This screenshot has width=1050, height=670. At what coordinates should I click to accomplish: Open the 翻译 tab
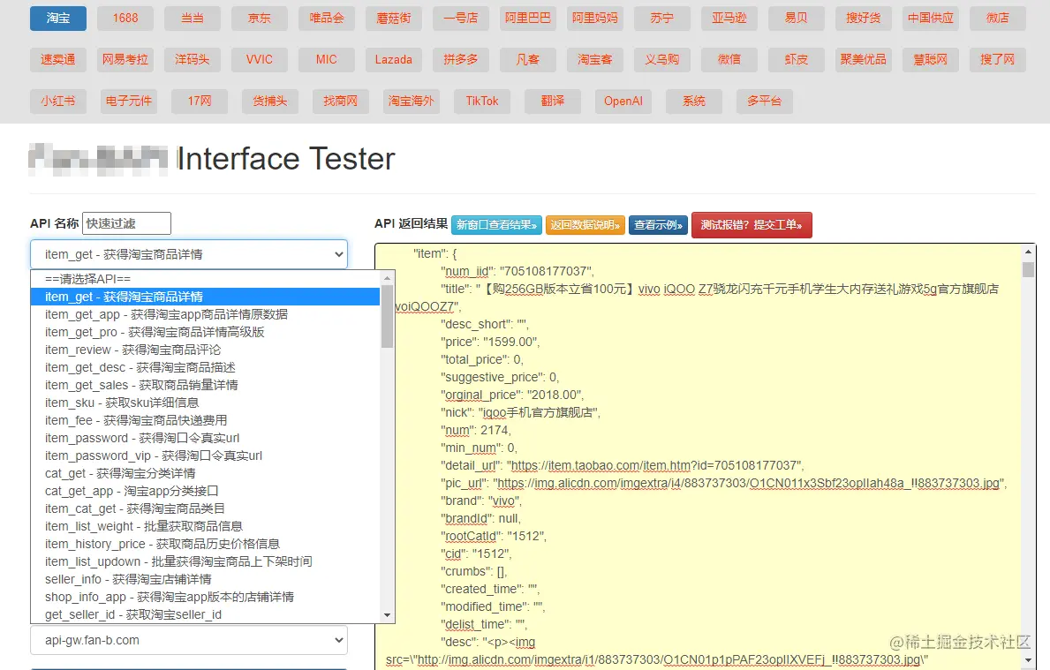coord(553,101)
